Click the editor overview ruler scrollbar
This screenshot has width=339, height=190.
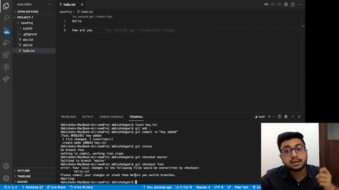pos(304,62)
